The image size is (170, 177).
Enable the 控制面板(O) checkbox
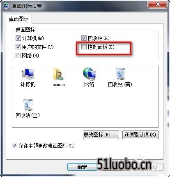point(84,47)
